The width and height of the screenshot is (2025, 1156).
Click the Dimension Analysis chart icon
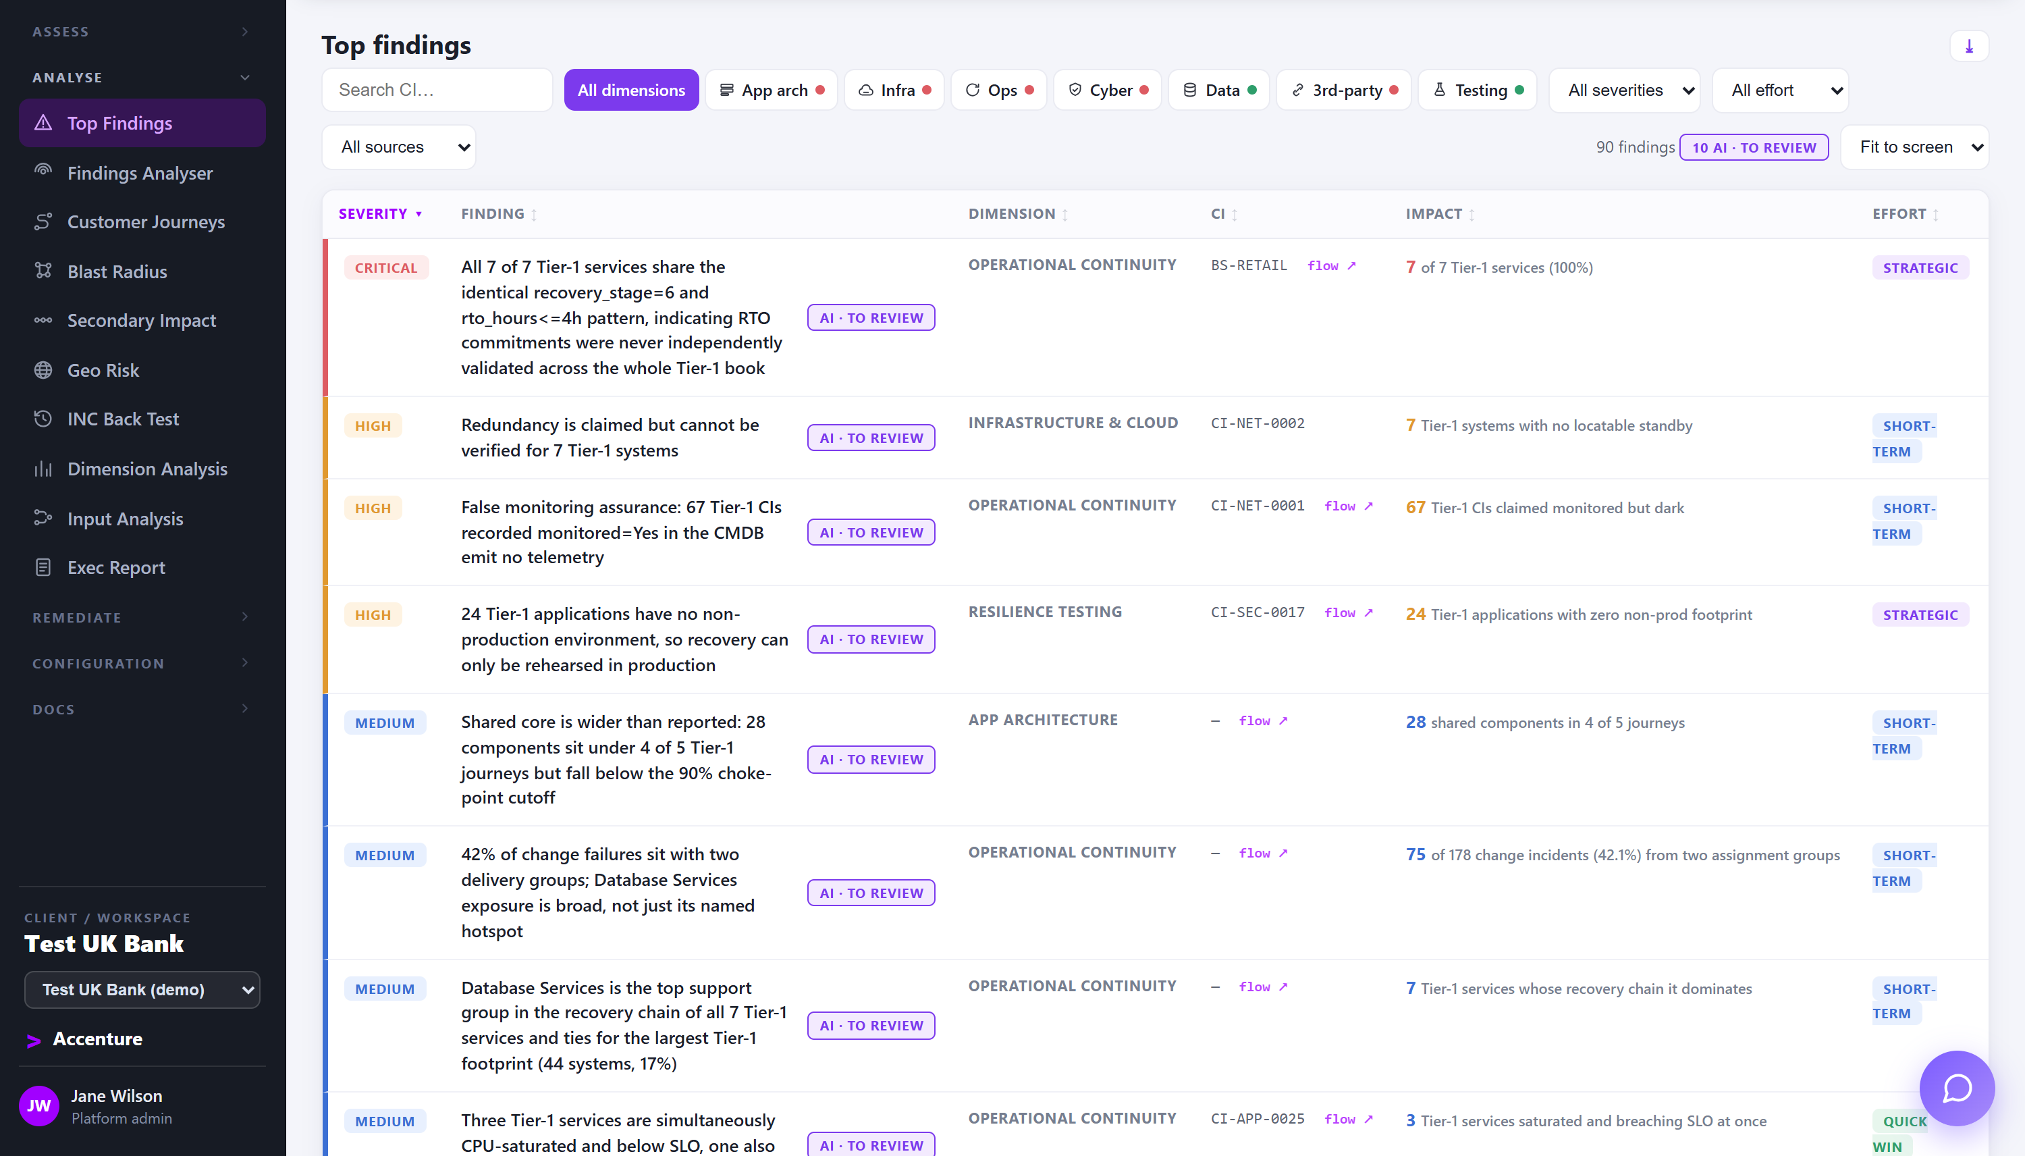click(x=43, y=469)
